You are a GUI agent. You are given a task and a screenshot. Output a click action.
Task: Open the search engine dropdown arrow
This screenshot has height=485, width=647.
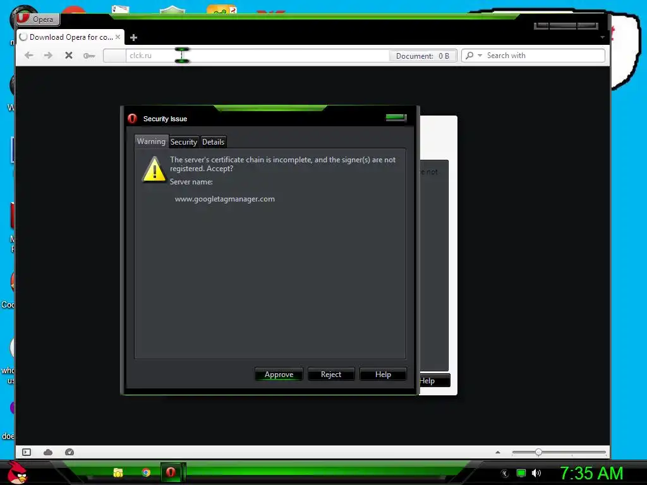point(480,56)
